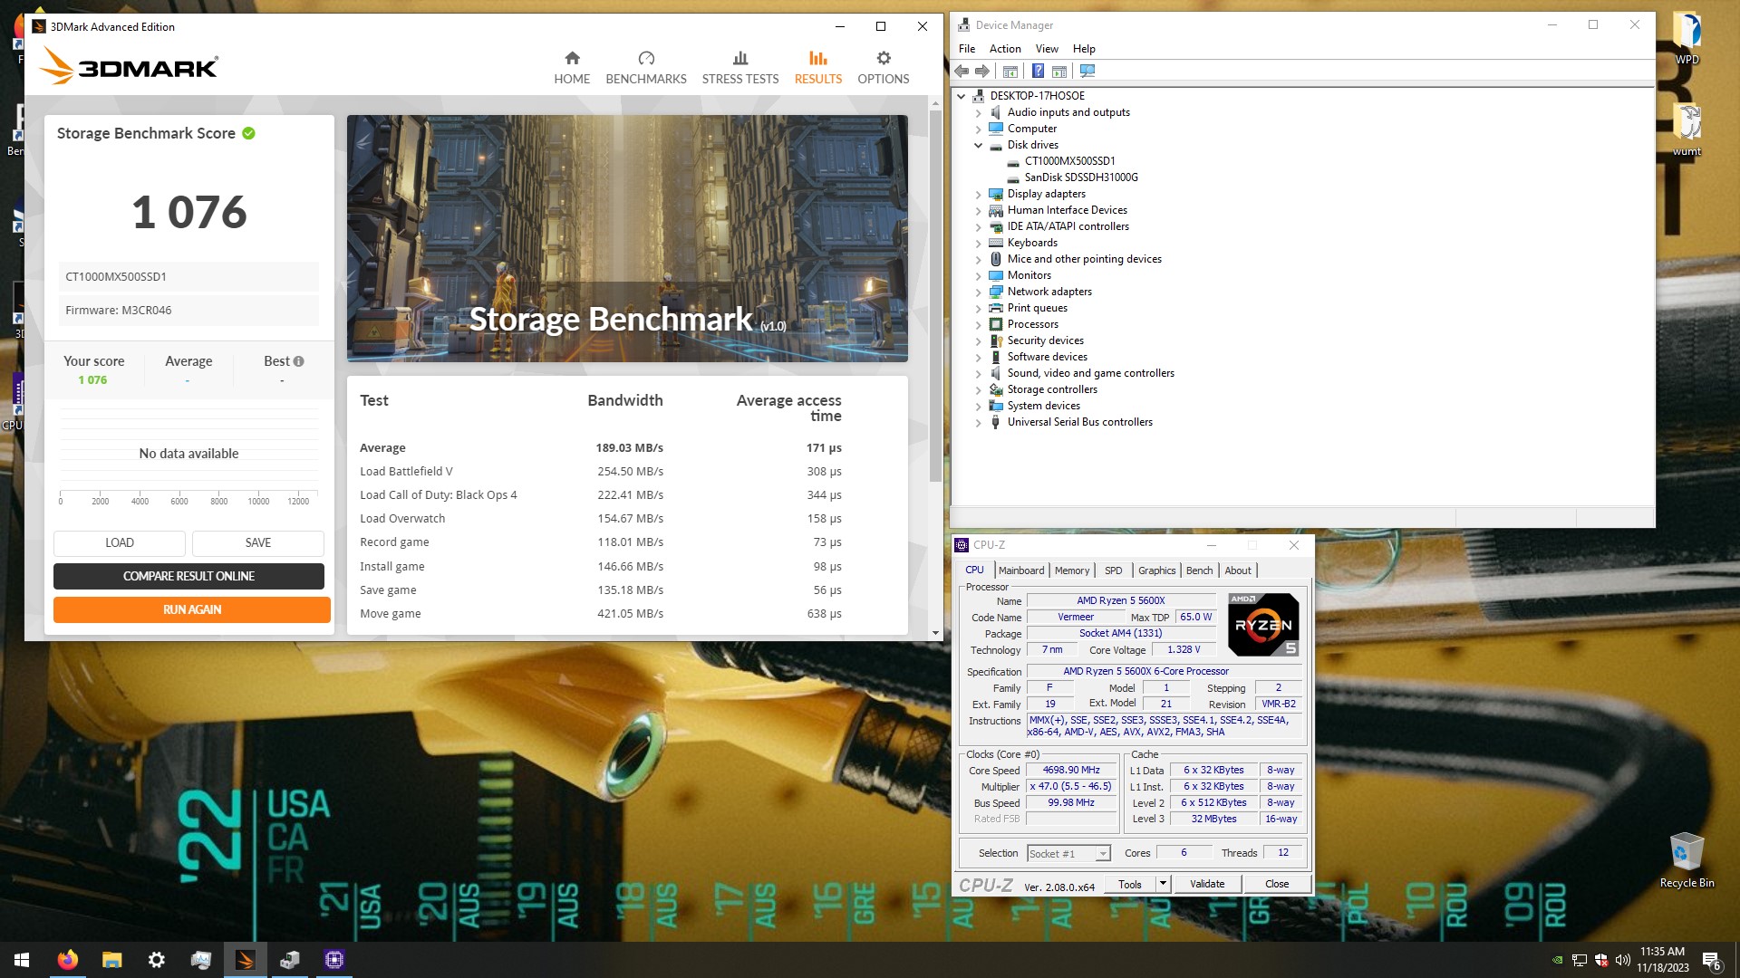Image resolution: width=1740 pixels, height=978 pixels.
Task: Switch to 3DMark taskbar button
Action: 245,960
